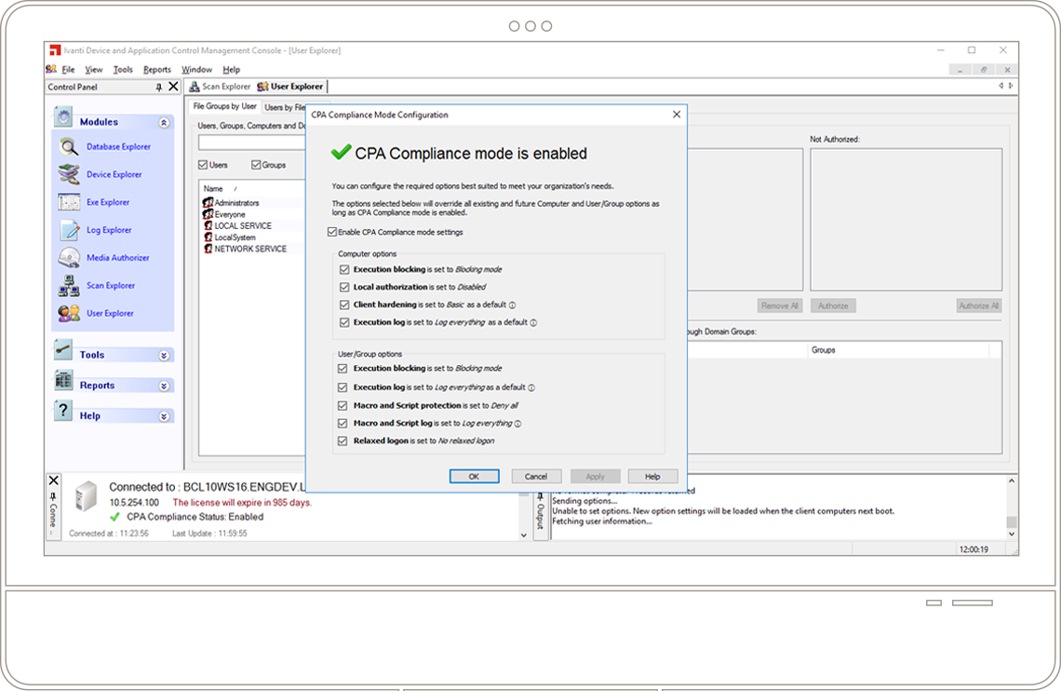This screenshot has height=691, width=1061.
Task: Click Computer Execution log info icon
Action: pos(533,323)
